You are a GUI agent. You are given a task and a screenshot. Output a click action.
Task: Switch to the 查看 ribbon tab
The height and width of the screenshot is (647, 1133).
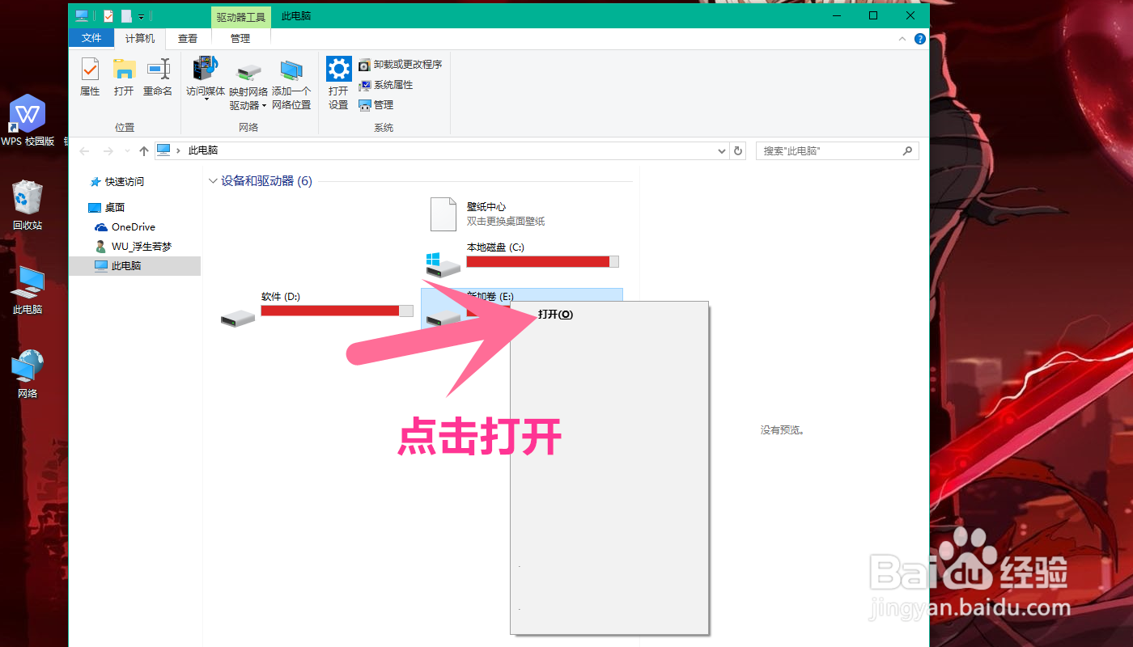click(187, 38)
